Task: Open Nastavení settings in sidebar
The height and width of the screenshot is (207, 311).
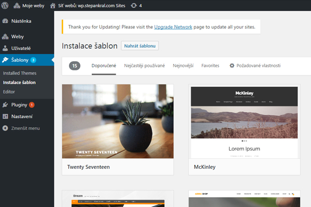Action: 22,116
